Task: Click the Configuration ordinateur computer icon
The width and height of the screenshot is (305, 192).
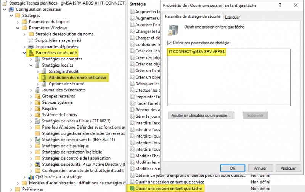Action: coord(11,9)
